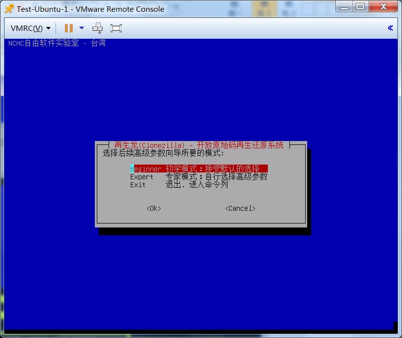Choose the Expert 专家模式 entry
The width and height of the screenshot is (402, 338).
click(199, 177)
